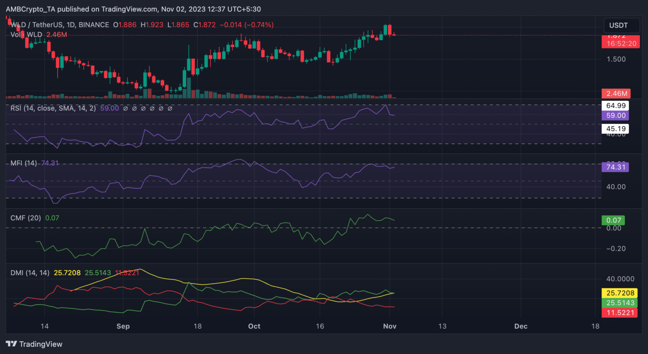The height and width of the screenshot is (354, 648).
Task: Select the Vol WLD indicator legend
Action: pos(27,35)
